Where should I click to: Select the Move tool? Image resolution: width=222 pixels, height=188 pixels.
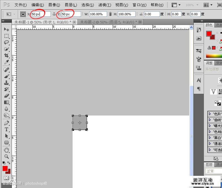click(x=6, y=29)
